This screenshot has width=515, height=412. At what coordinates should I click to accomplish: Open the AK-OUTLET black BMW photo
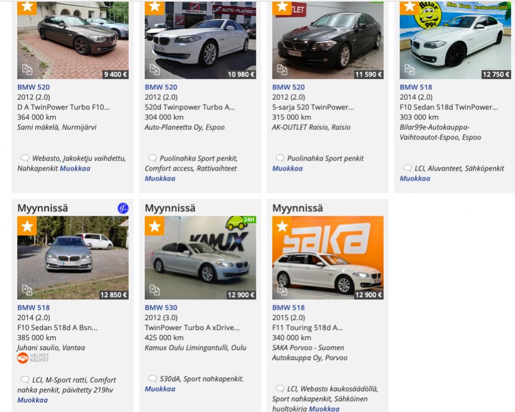(328, 39)
